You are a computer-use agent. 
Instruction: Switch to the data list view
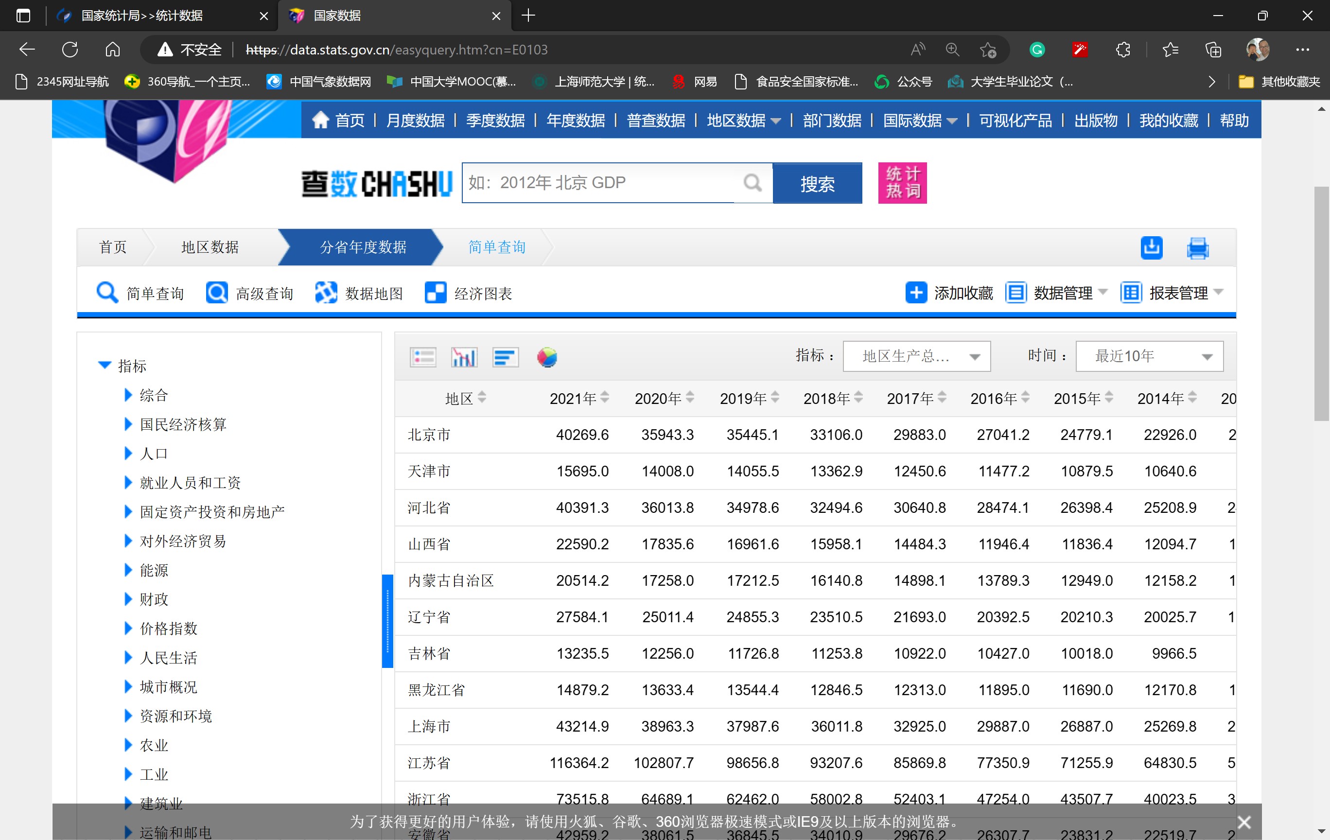pyautogui.click(x=423, y=357)
